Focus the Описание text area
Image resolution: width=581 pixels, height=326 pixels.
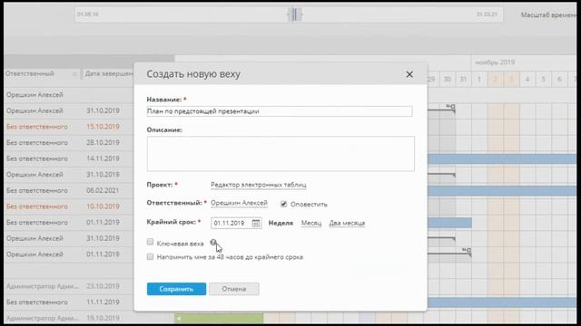click(281, 154)
